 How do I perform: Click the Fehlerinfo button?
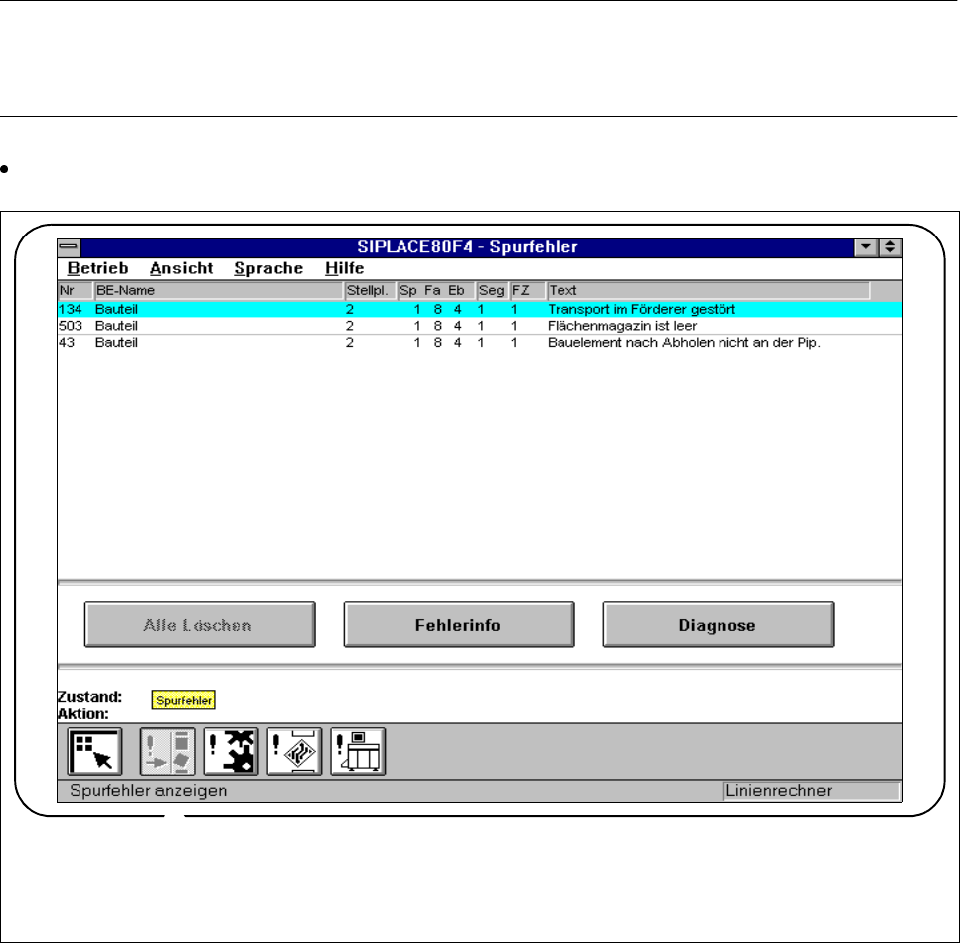(x=459, y=625)
